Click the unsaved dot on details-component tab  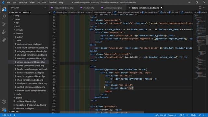[161, 8]
